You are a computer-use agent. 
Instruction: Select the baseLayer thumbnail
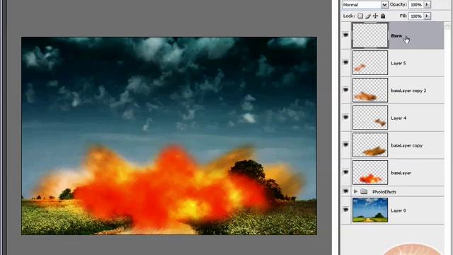point(370,173)
